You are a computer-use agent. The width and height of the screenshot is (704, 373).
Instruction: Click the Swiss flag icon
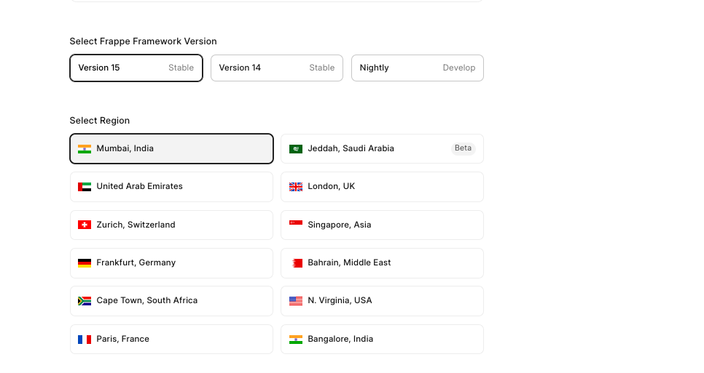[85, 225]
